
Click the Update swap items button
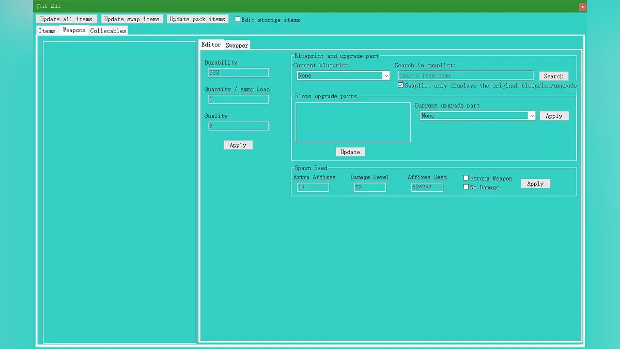(x=132, y=19)
